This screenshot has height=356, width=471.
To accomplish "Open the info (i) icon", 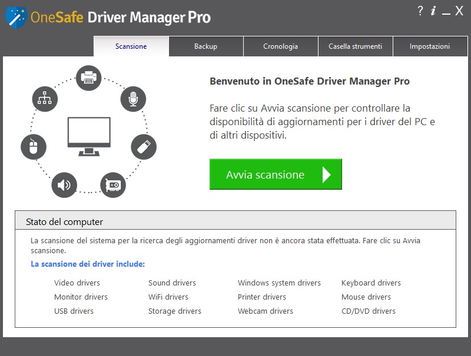I will (x=433, y=11).
